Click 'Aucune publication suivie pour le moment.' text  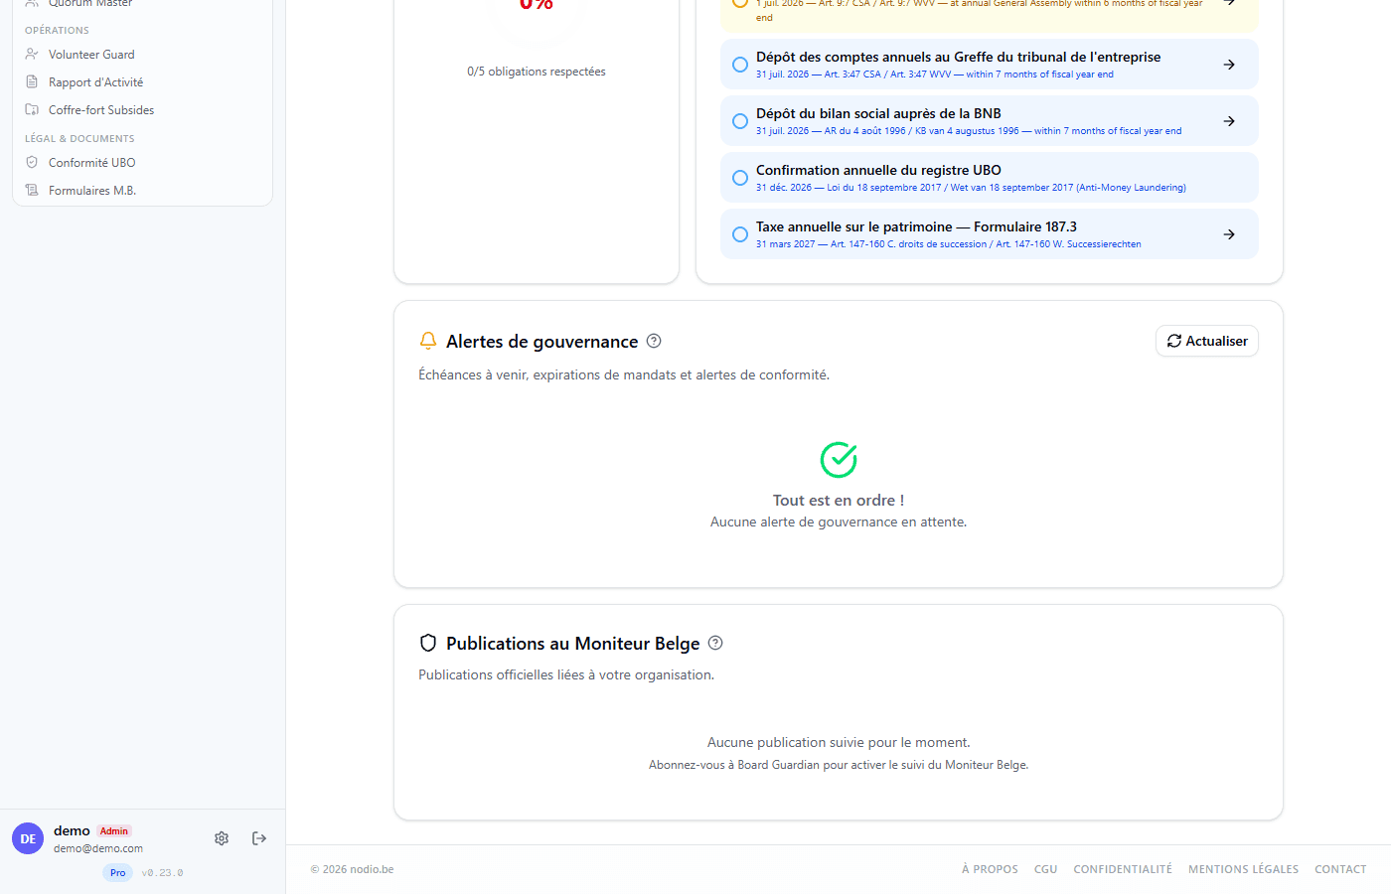839,742
